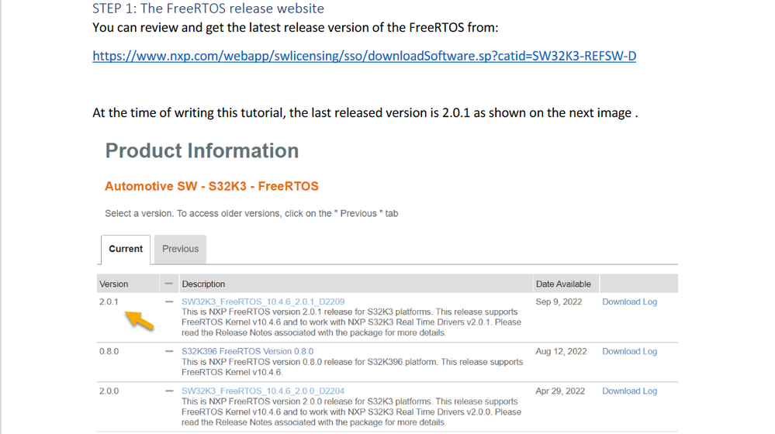This screenshot has width=775, height=434.
Task: Open the SW32K3_FreeRTOS_10.4.6_2.0.0_D2204 release link
Action: click(x=263, y=391)
